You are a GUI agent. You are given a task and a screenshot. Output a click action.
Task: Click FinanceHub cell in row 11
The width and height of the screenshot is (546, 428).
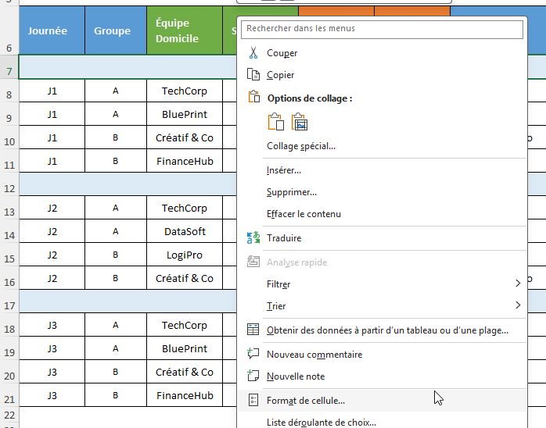[x=185, y=161]
